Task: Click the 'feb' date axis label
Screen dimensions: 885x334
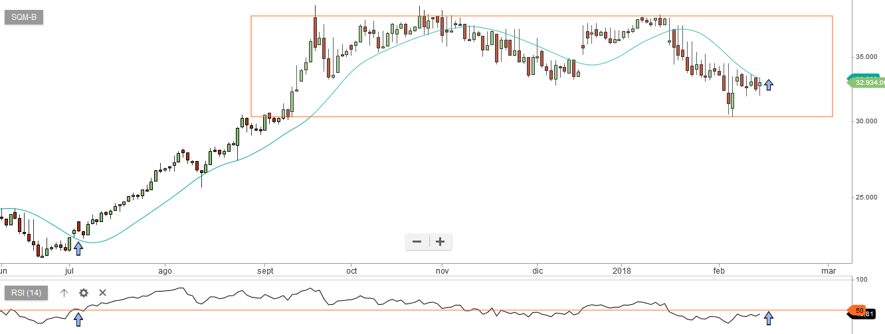Action: 718,270
